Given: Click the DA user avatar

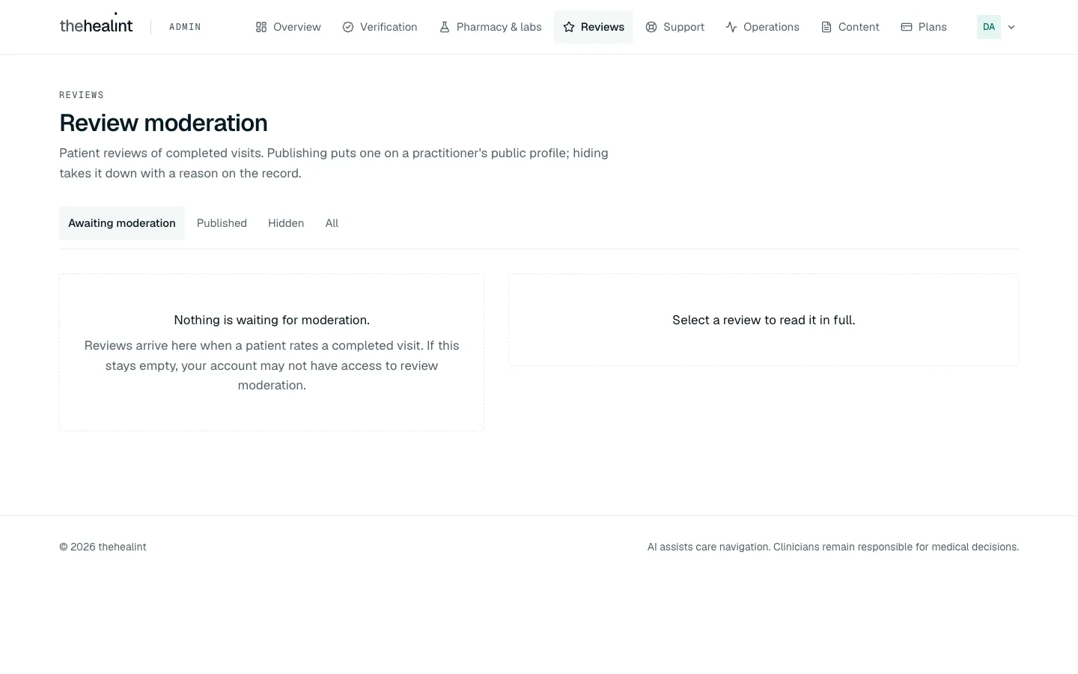Looking at the screenshot, I should [x=989, y=27].
